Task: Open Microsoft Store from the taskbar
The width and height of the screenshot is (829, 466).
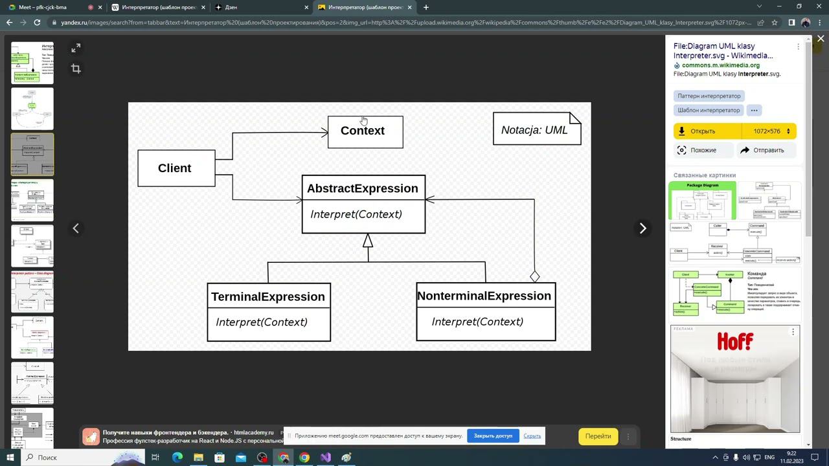Action: click(220, 458)
